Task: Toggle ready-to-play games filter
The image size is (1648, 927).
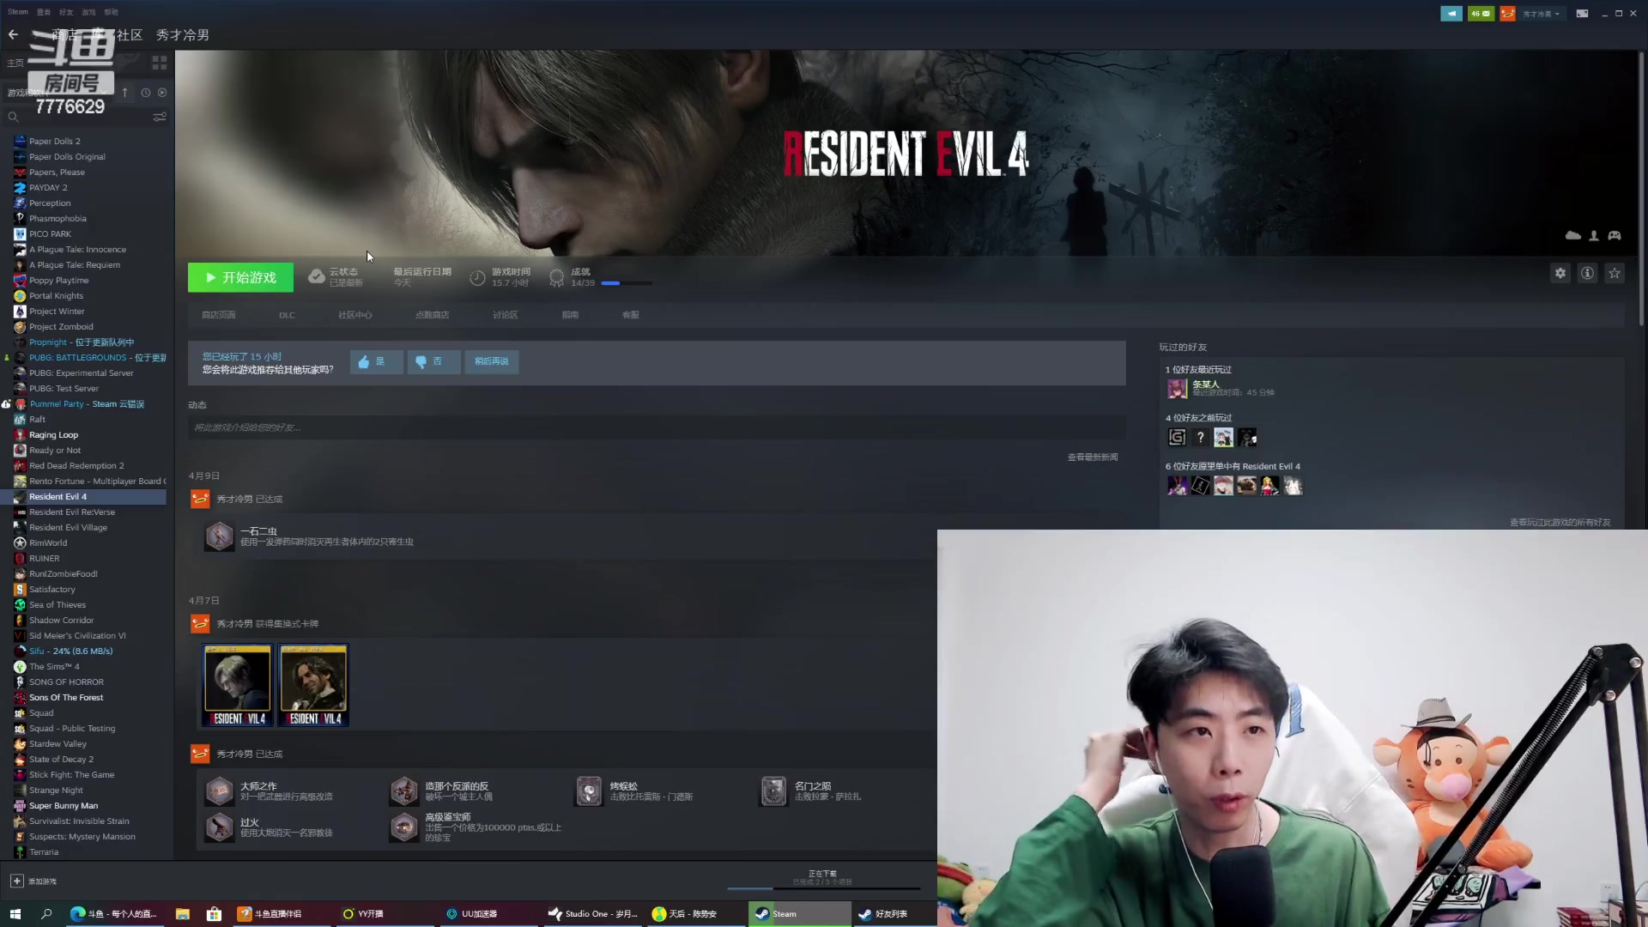Action: point(162,93)
